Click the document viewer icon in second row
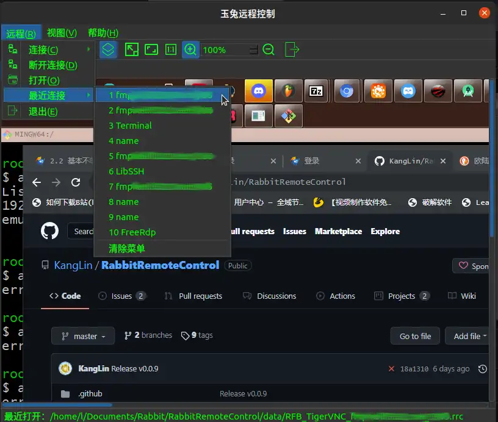The image size is (498, 422). pos(259,116)
